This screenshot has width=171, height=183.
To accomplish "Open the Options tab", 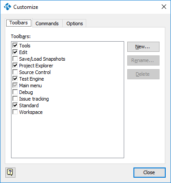I will (75, 23).
